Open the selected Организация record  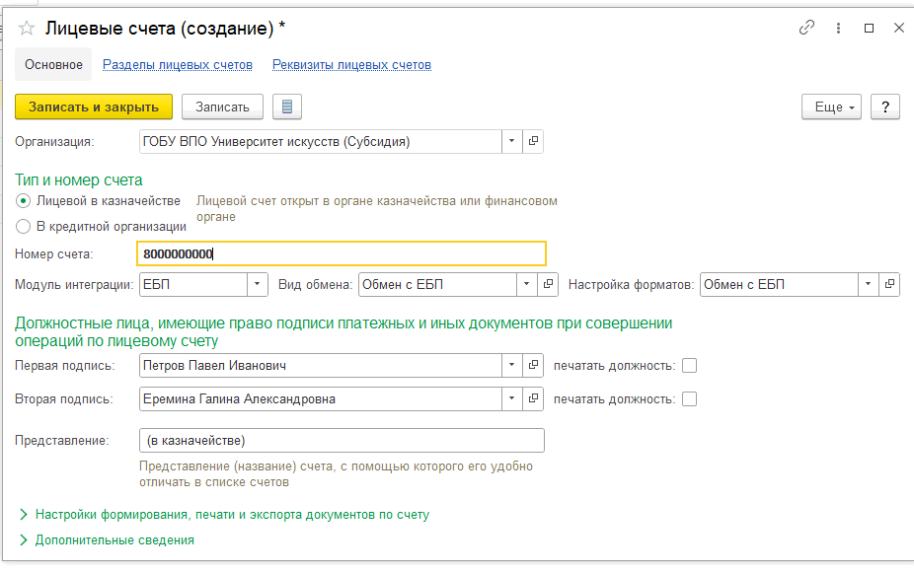click(533, 141)
